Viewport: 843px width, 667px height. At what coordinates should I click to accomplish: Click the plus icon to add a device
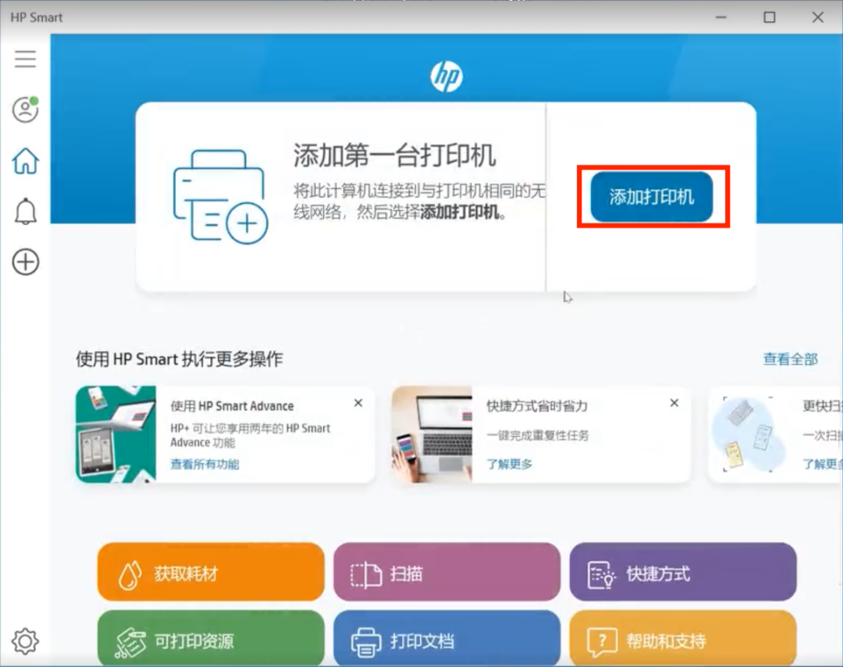25,262
